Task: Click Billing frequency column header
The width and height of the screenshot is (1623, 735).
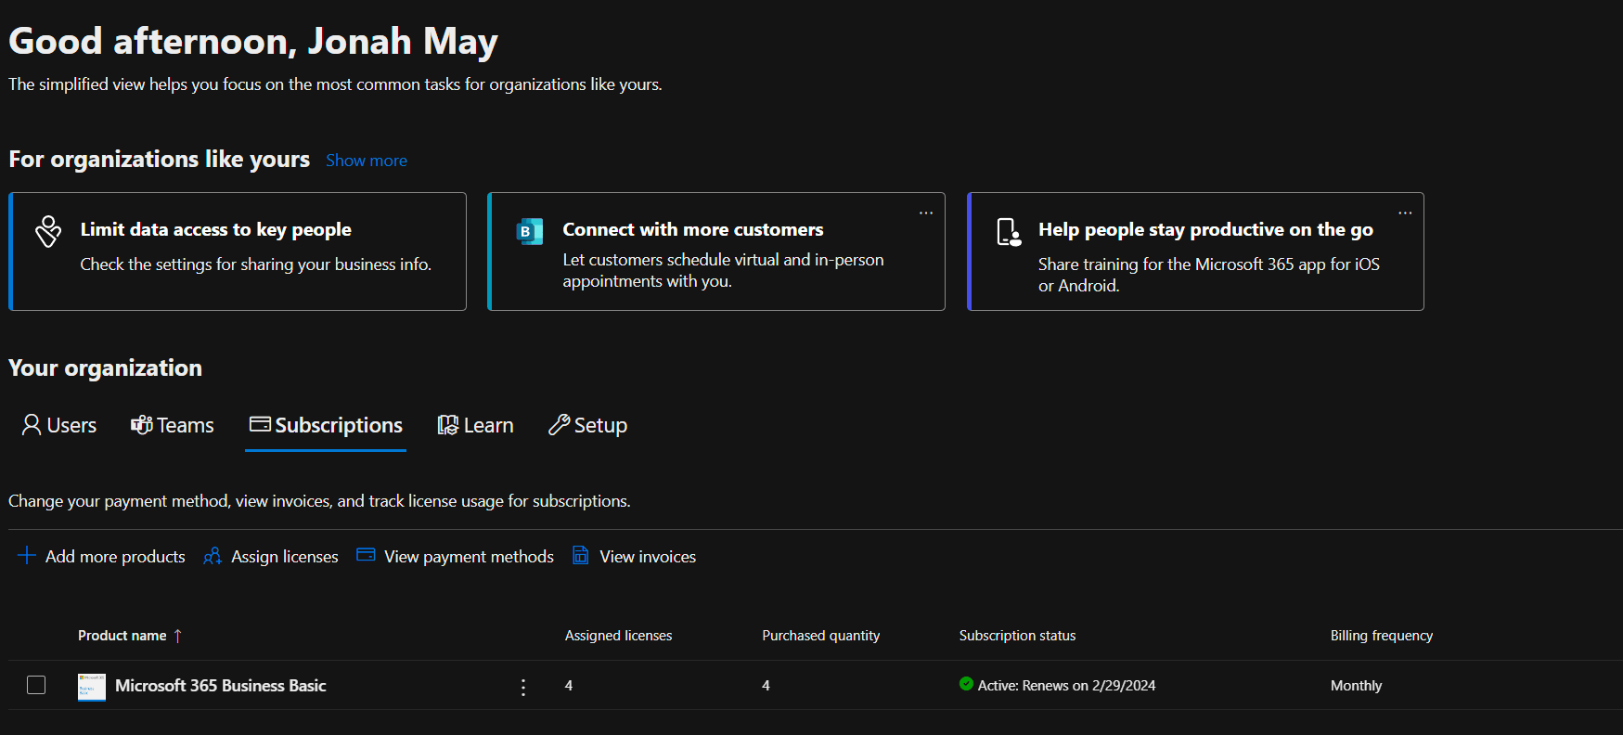Action: [x=1382, y=636]
